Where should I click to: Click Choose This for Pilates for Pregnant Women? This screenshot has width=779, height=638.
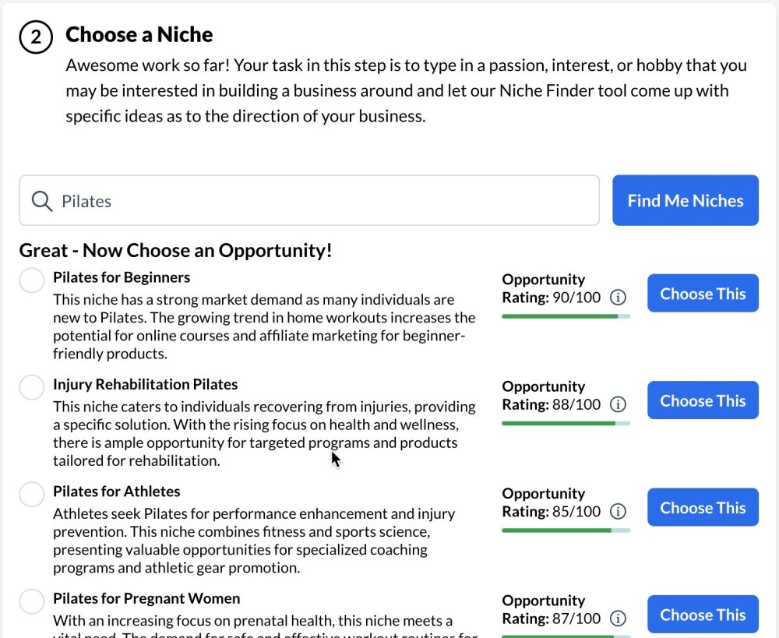[x=703, y=614]
